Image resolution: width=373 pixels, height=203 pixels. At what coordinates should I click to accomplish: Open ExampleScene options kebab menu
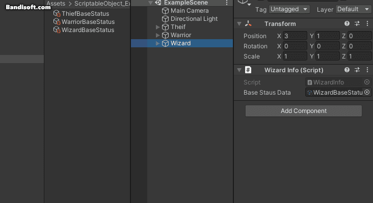[227, 3]
